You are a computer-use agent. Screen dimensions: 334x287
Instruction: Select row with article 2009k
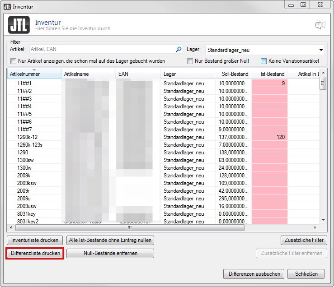click(x=163, y=175)
